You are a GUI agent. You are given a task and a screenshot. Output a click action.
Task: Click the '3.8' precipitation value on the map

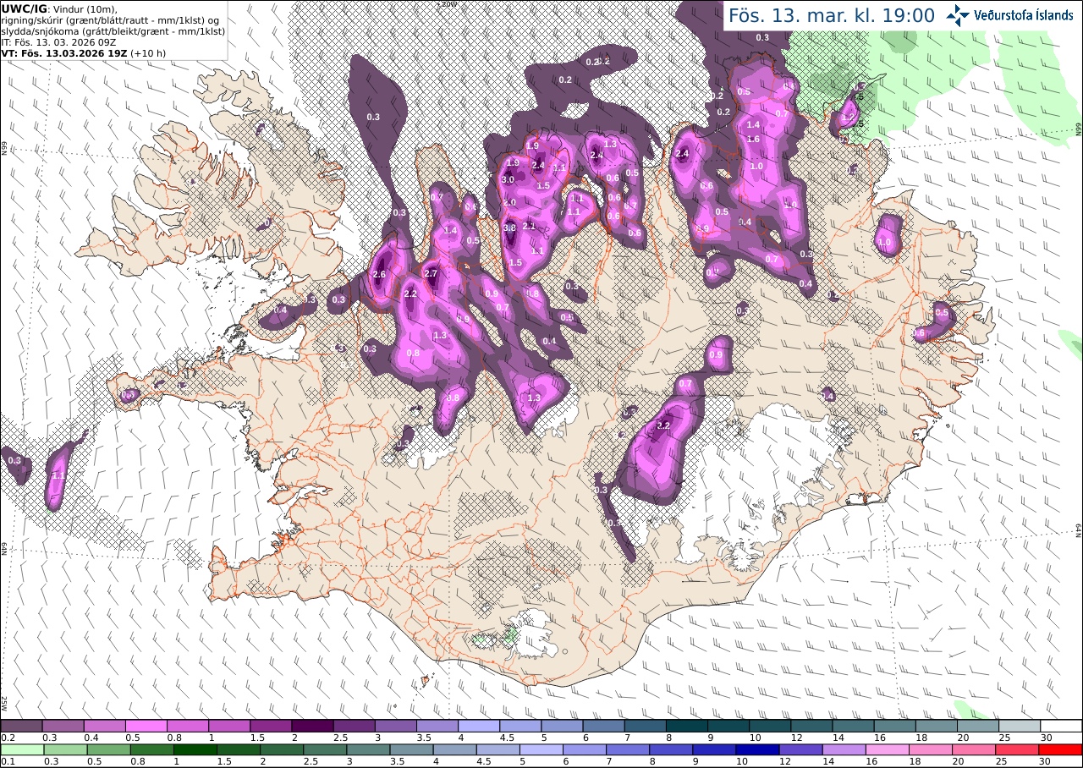(x=509, y=228)
